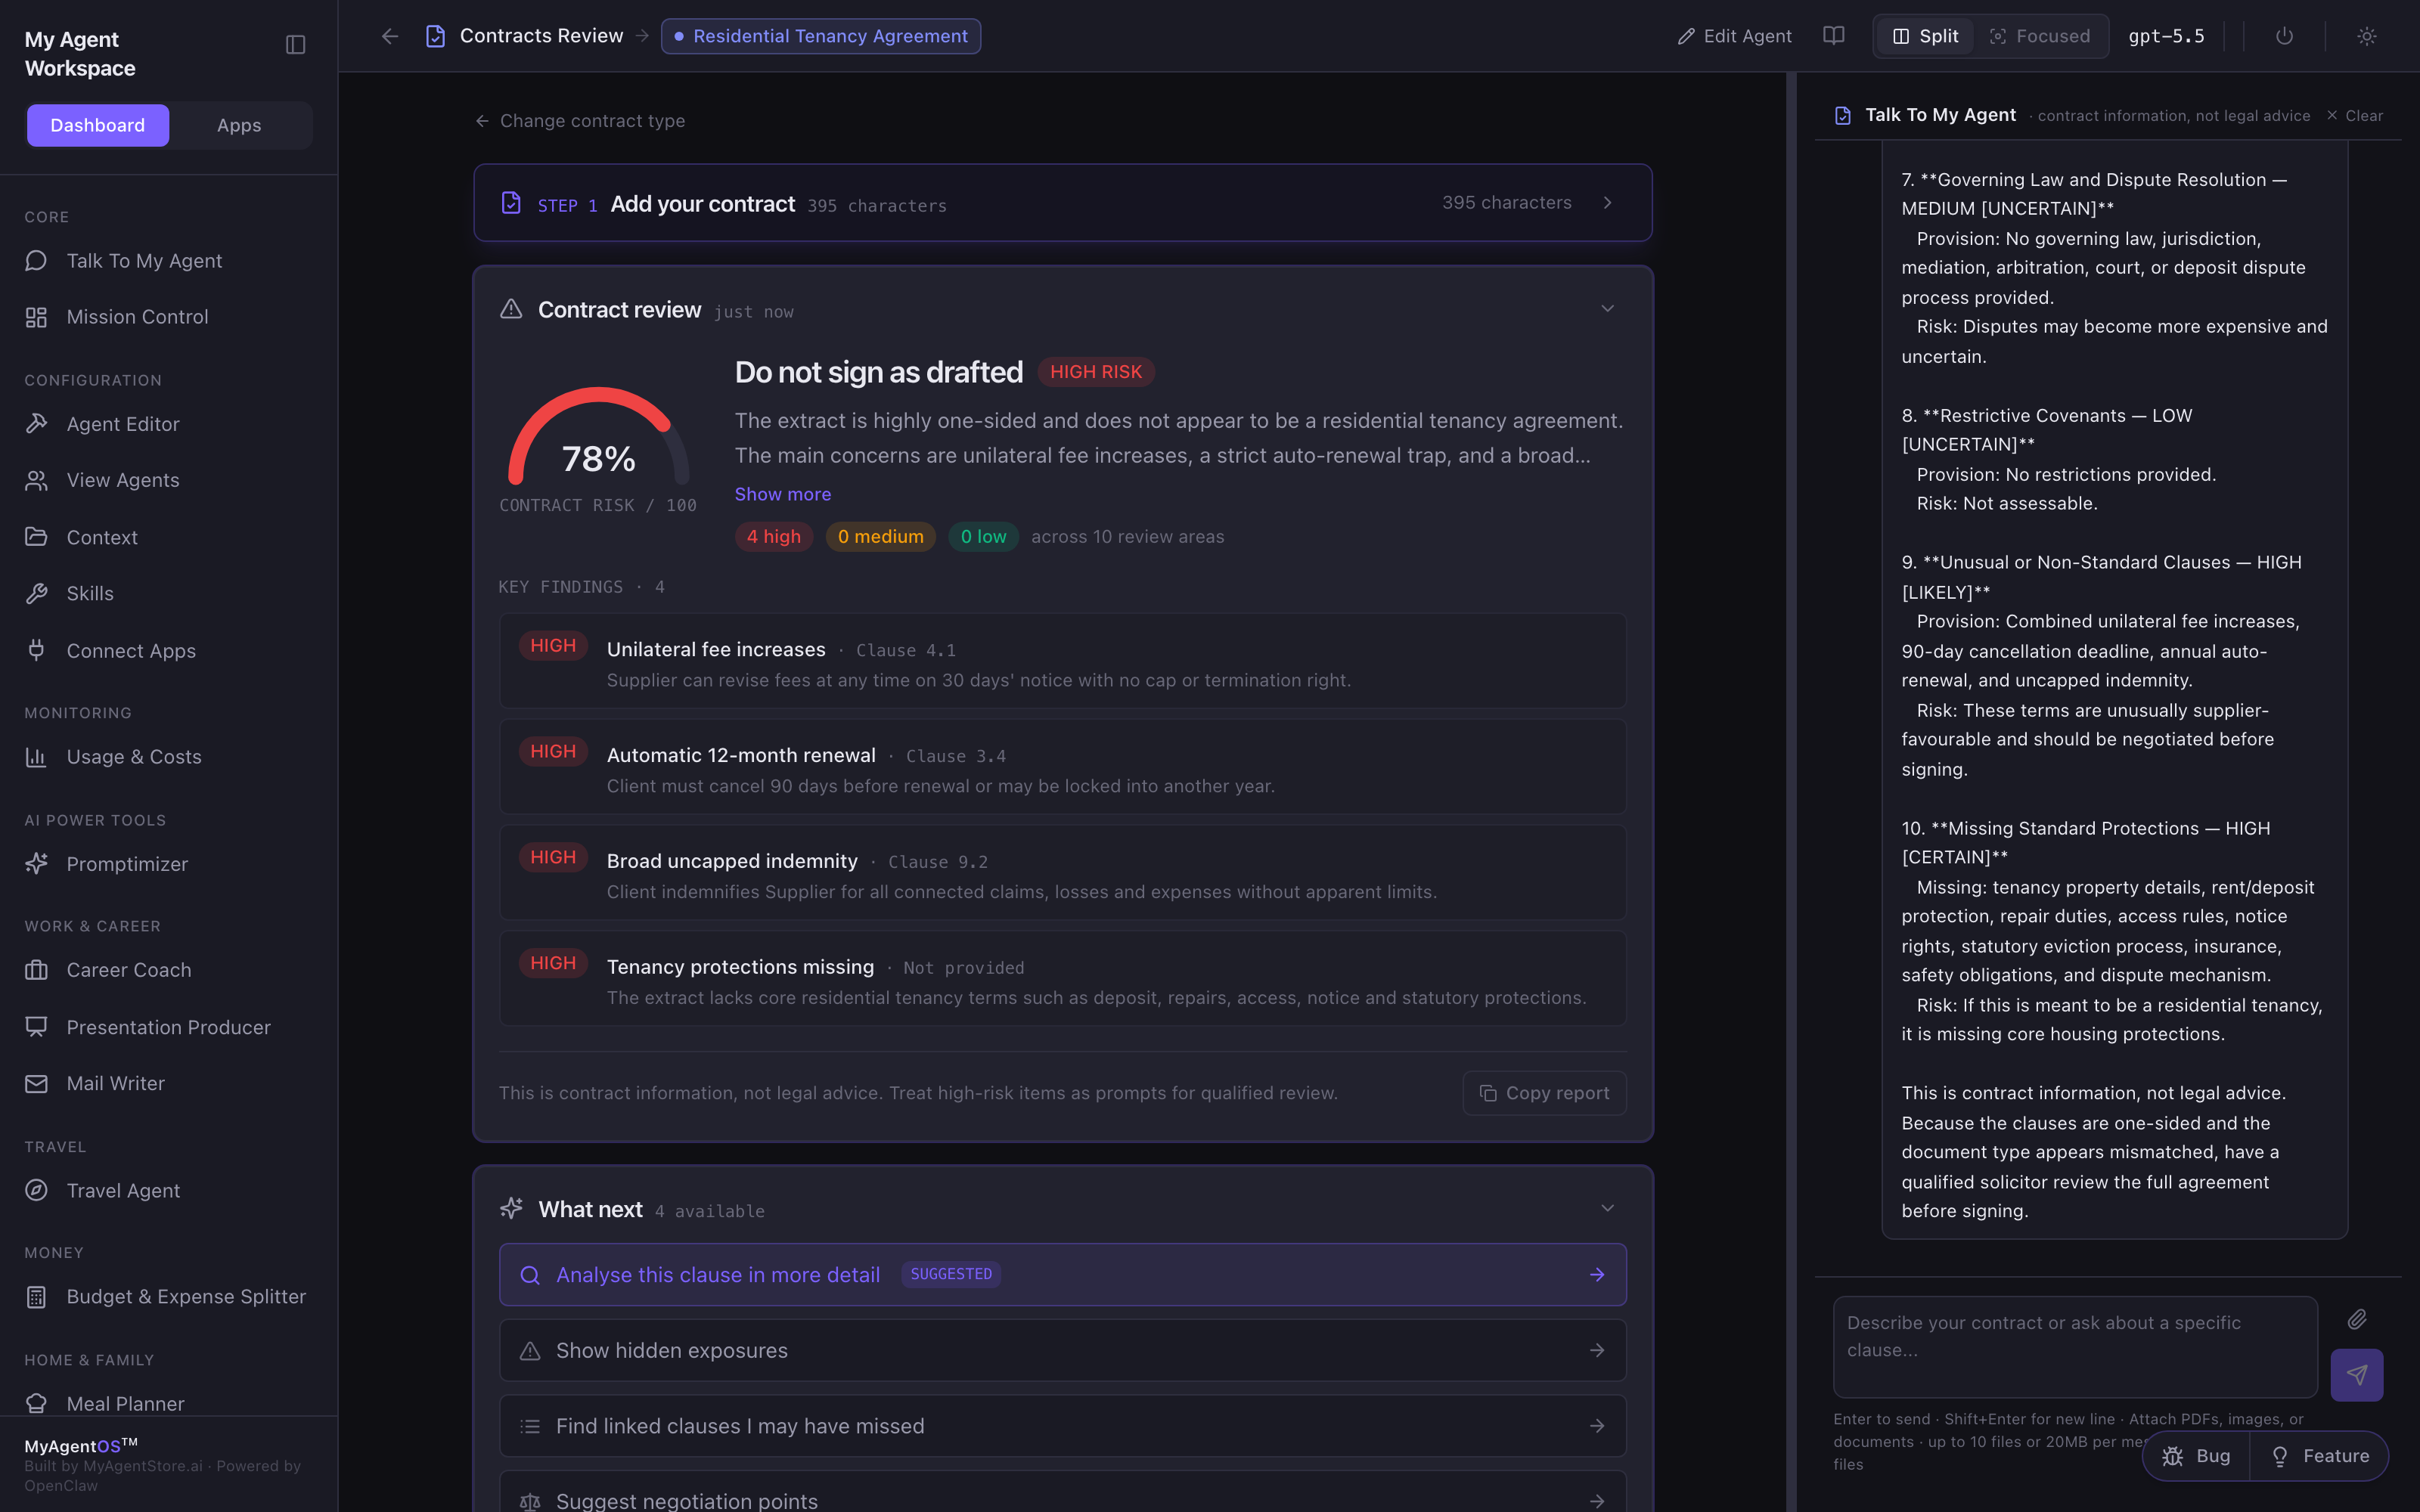Open Context section
Screen dimensions: 2420x1512
(x=168, y=537)
